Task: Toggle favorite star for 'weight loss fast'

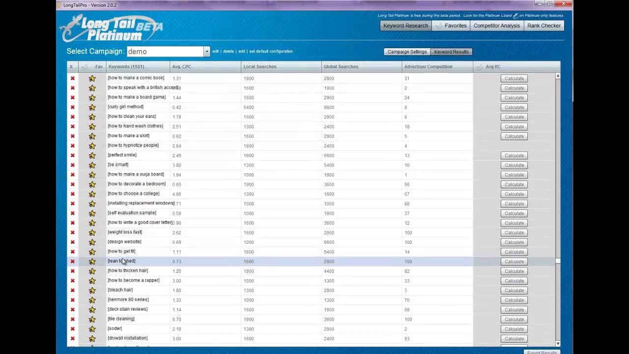Action: (x=92, y=233)
